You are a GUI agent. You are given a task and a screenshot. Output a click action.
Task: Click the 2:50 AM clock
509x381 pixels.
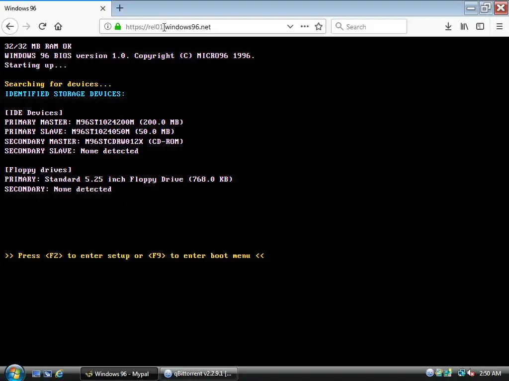pos(490,374)
